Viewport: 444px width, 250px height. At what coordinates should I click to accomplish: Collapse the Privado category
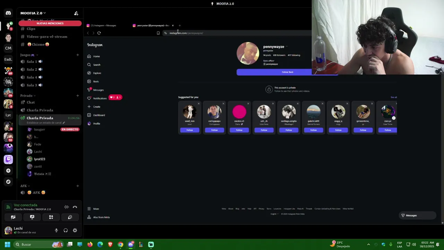pyautogui.click(x=28, y=95)
